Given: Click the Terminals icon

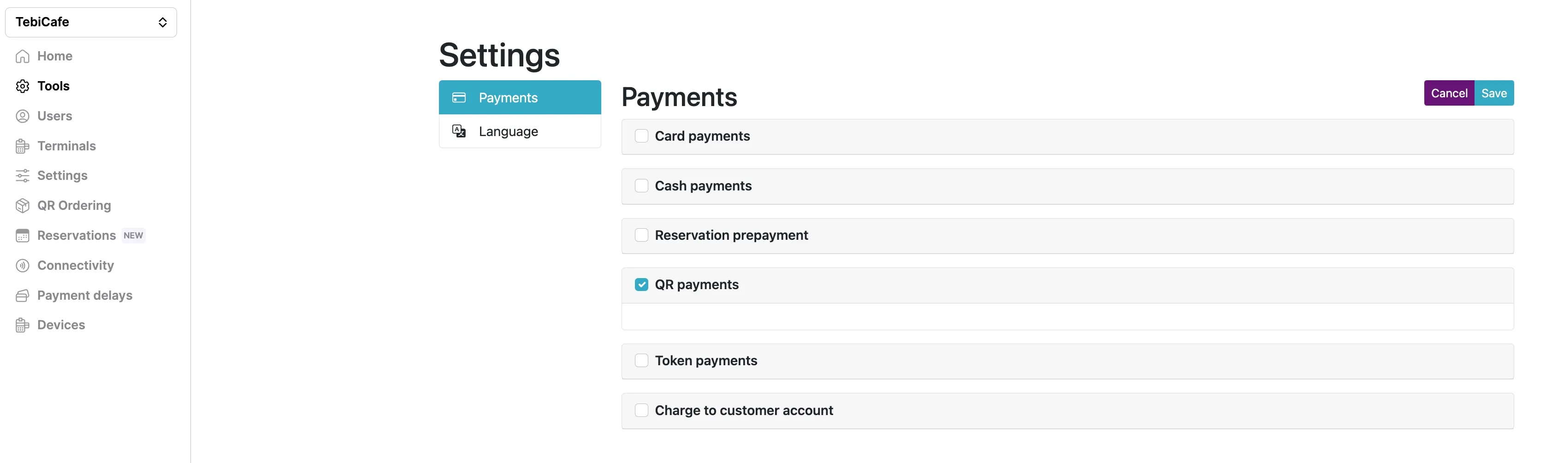Looking at the screenshot, I should pyautogui.click(x=23, y=146).
